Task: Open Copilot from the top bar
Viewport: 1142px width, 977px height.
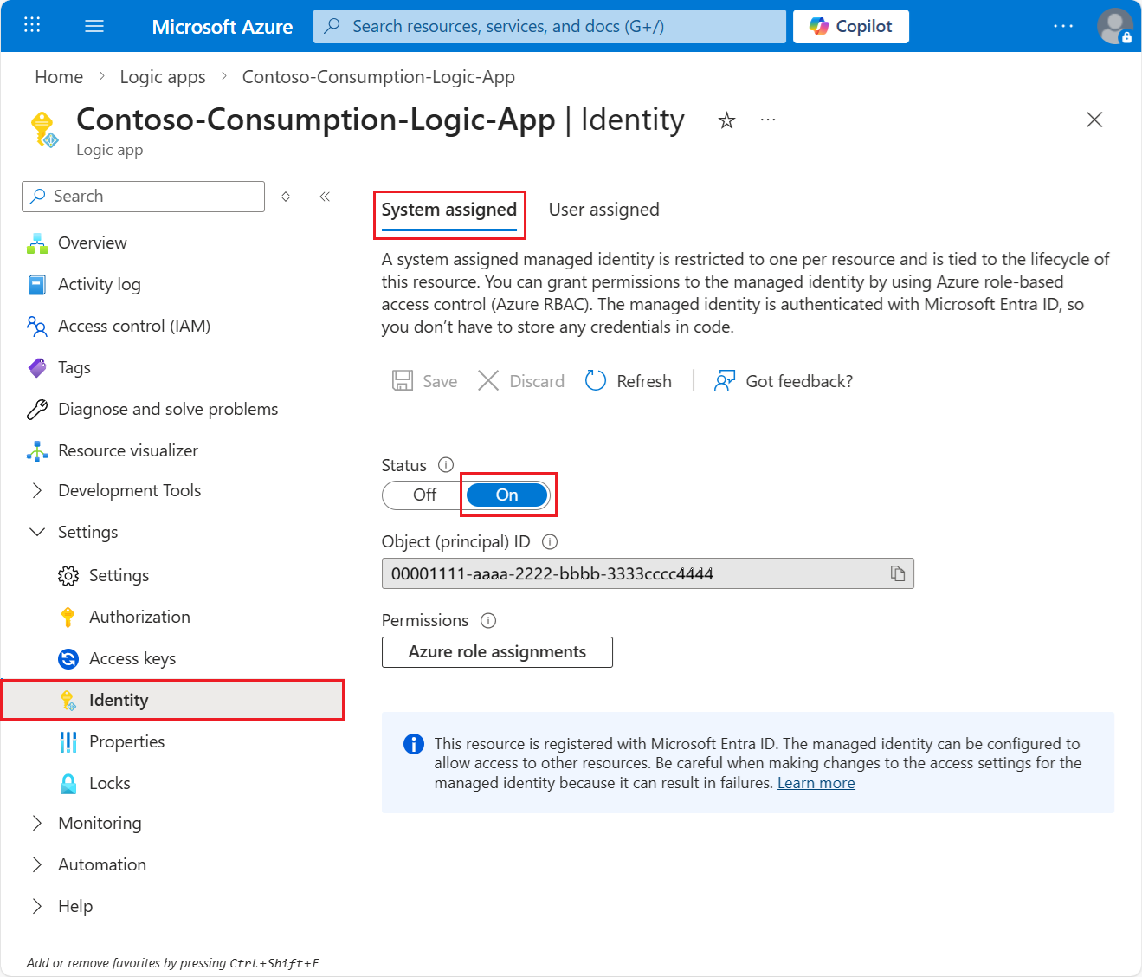Action: point(850,26)
